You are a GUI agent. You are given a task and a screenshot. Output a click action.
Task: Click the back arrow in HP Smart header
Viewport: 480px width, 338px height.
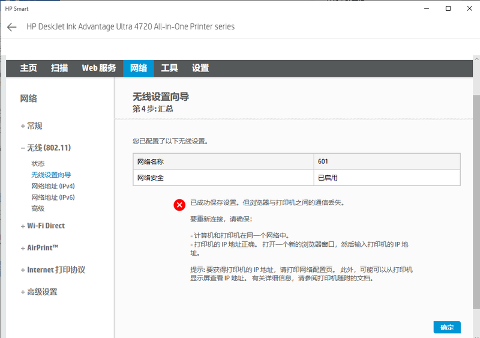click(11, 27)
